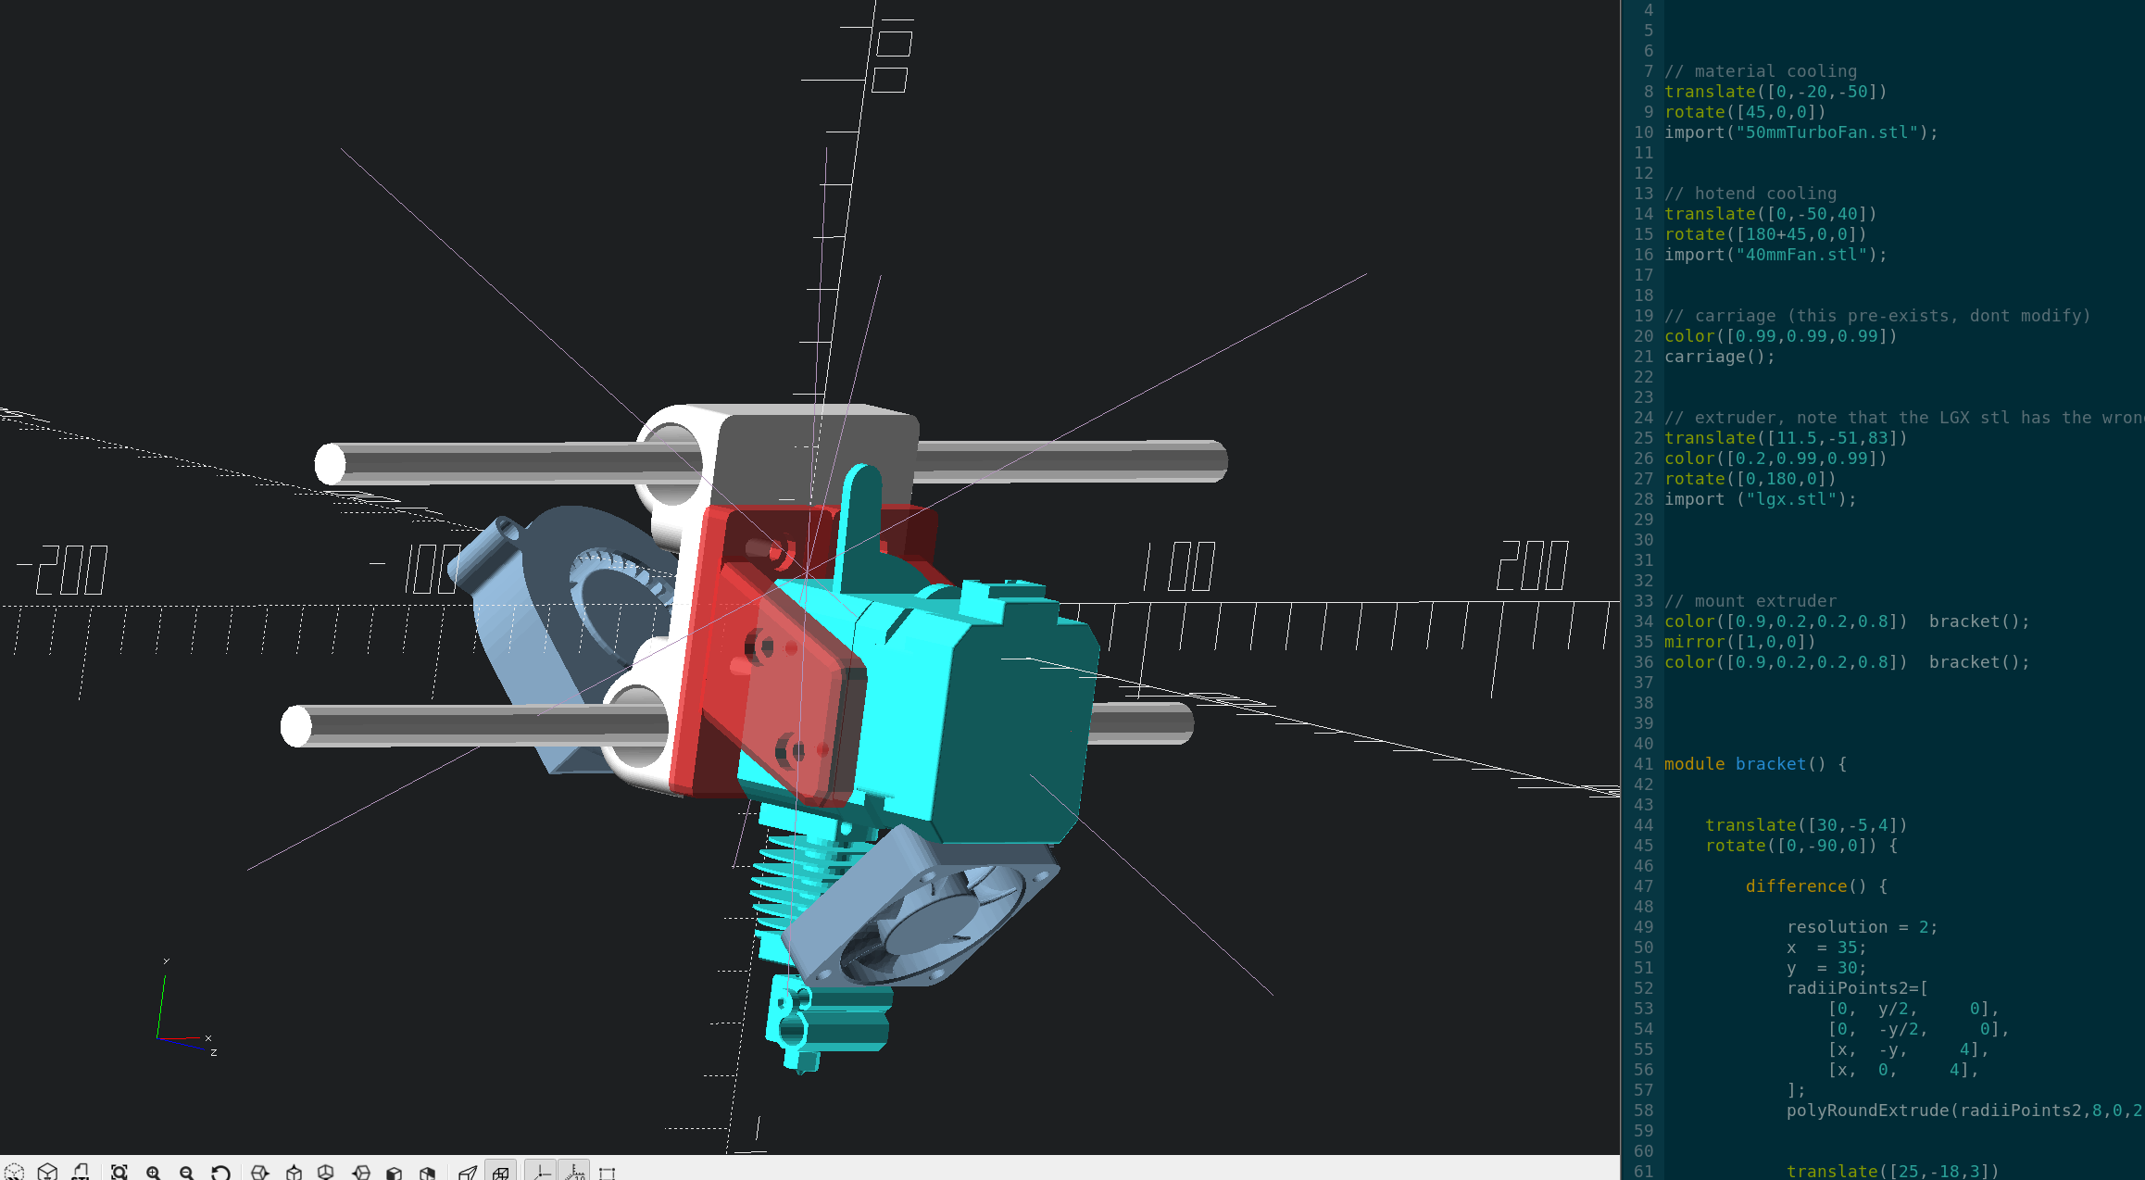Enable Perspective projection
Screen dimensions: 2145x1180
[468, 1172]
